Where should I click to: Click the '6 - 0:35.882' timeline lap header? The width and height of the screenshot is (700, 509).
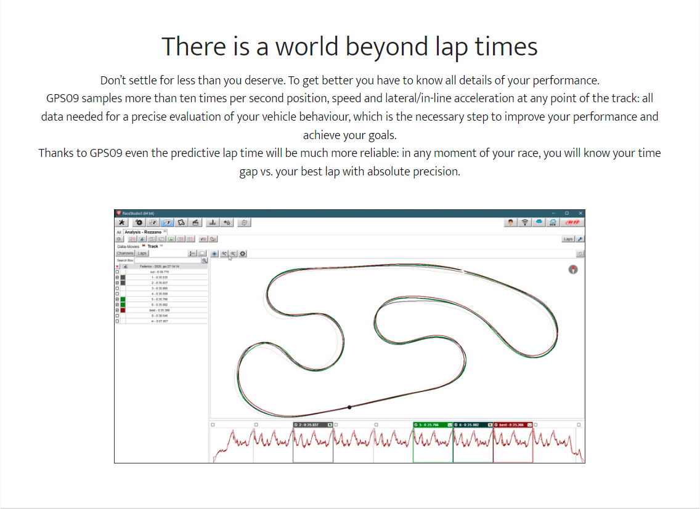click(x=473, y=425)
